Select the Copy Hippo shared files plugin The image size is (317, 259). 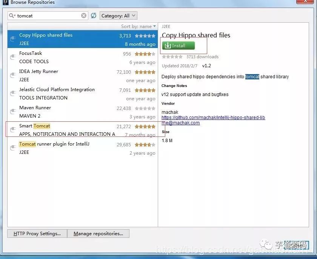point(83,39)
